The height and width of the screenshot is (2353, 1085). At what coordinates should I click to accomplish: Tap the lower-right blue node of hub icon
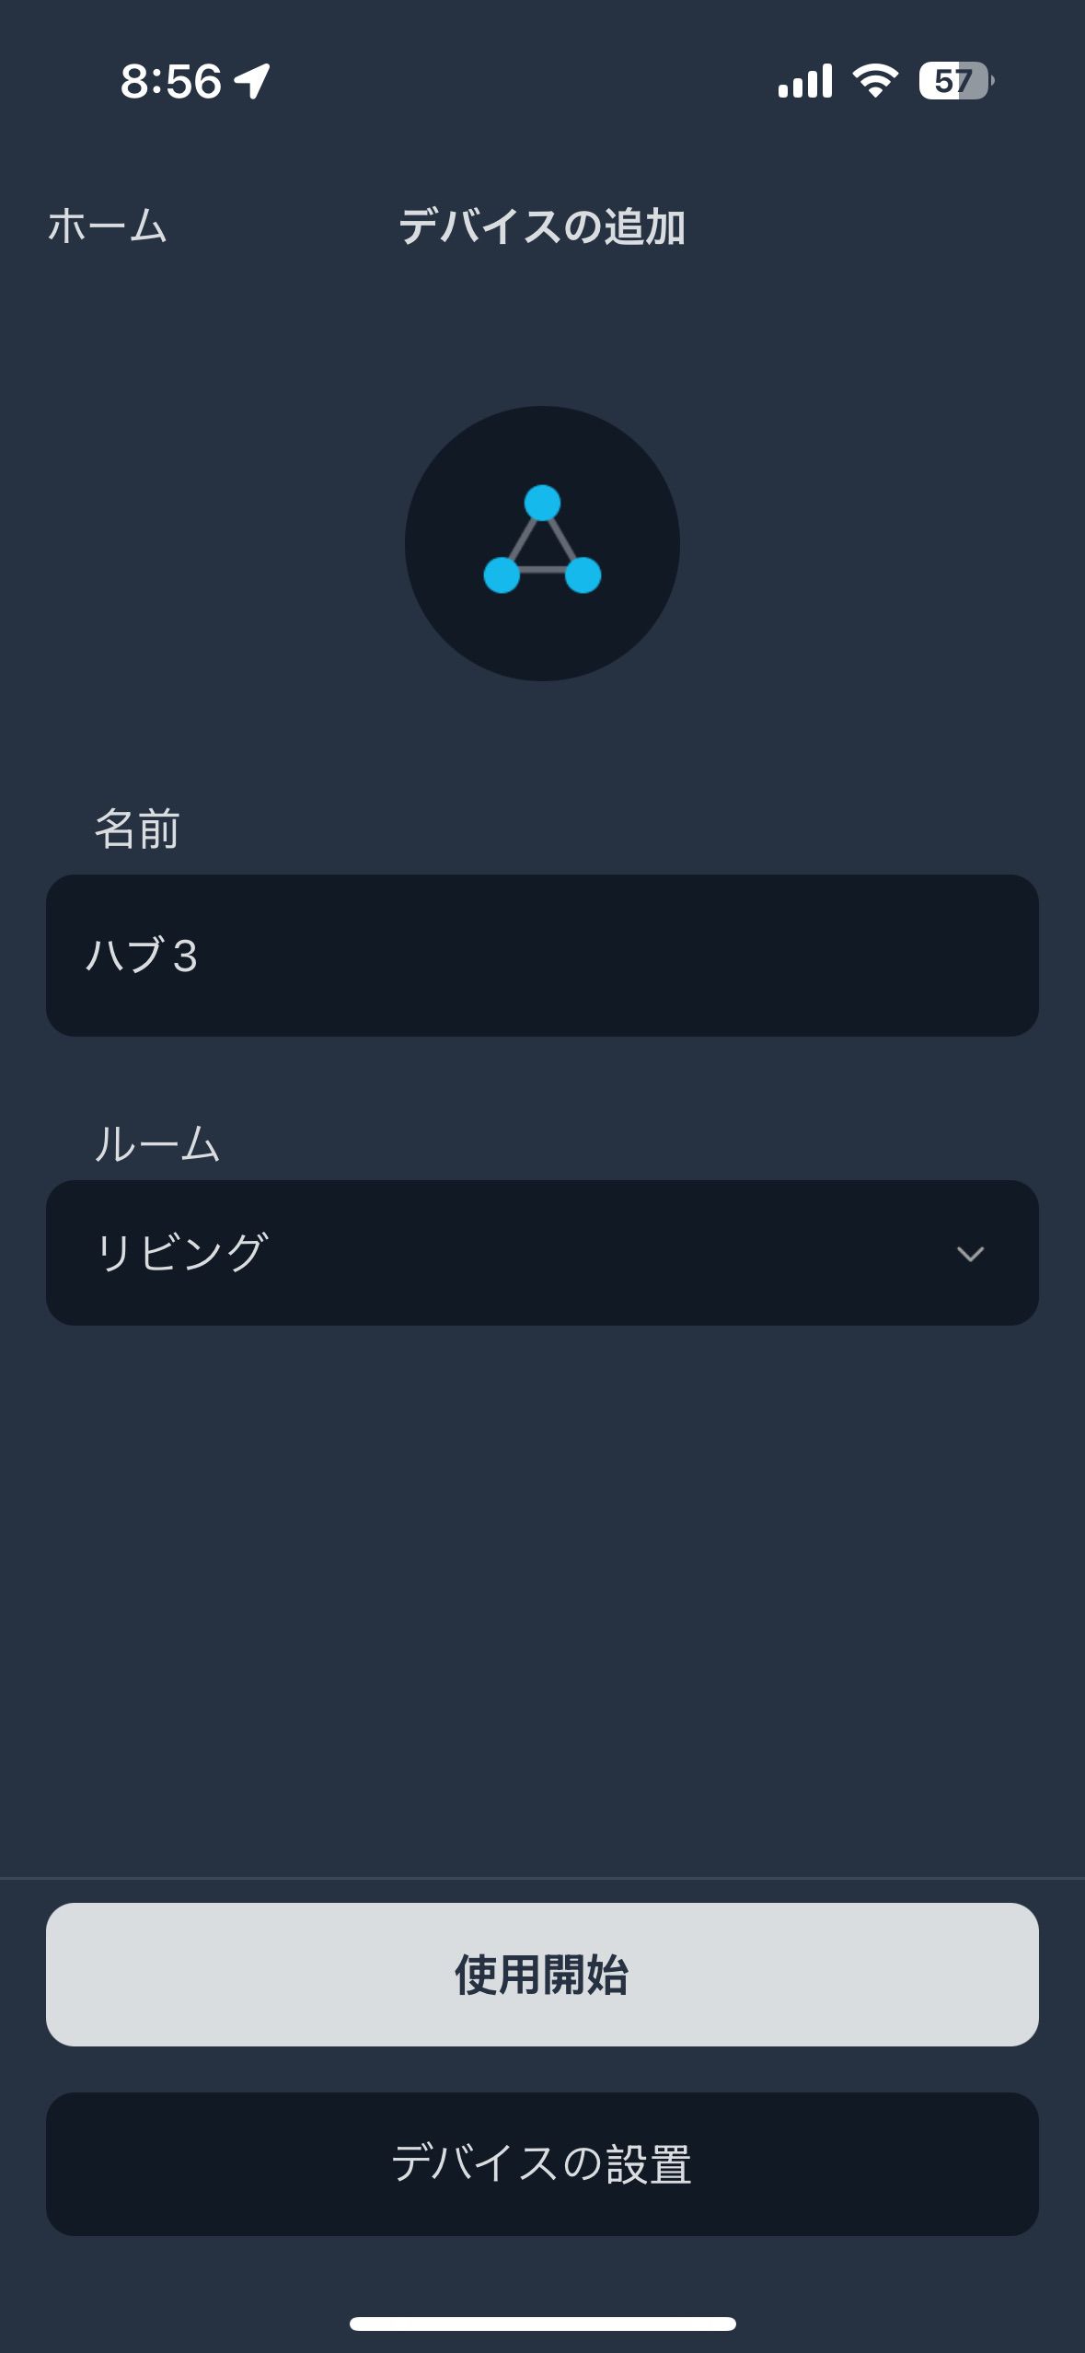click(x=583, y=574)
